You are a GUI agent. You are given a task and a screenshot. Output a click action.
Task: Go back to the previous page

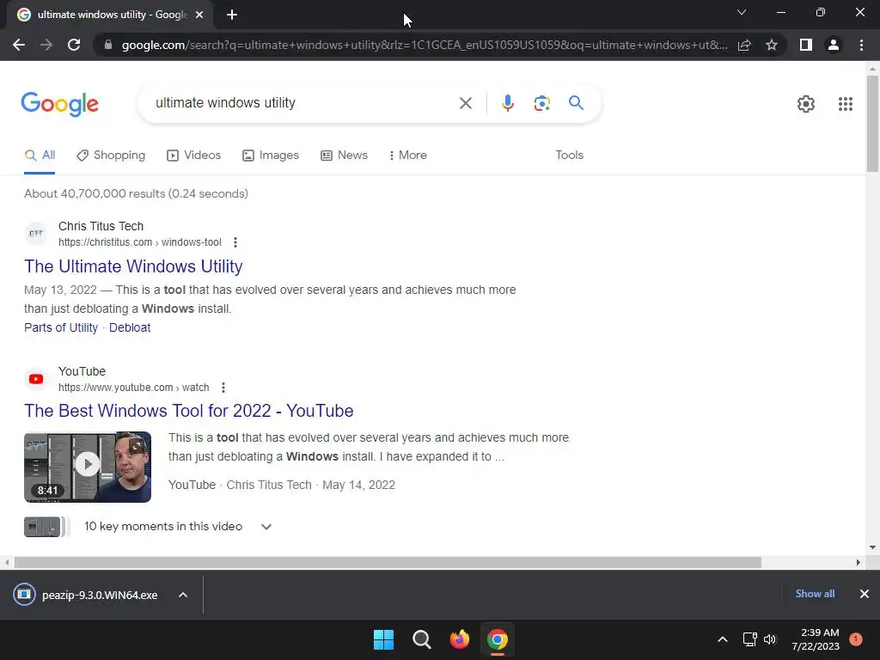19,45
